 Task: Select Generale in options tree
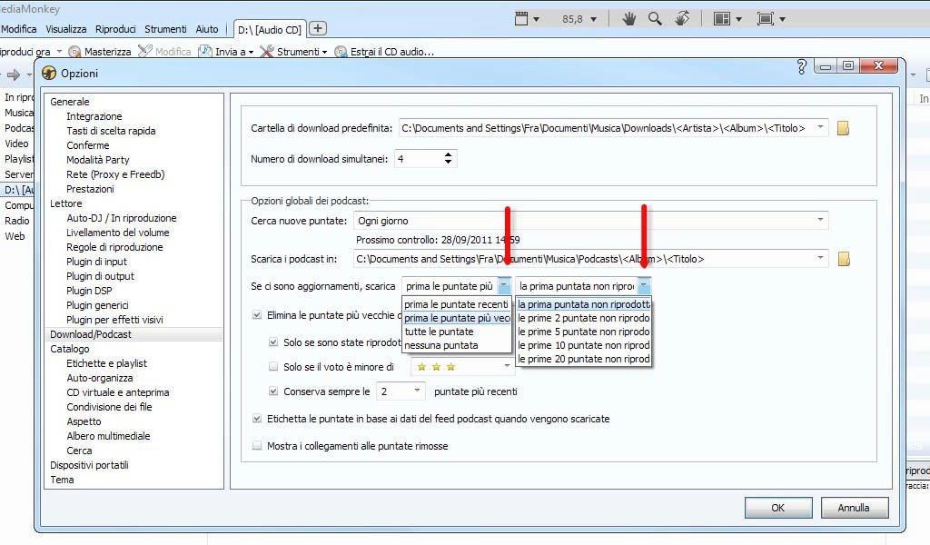[x=70, y=102]
